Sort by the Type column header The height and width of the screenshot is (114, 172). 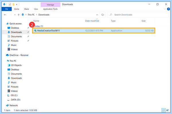click(x=113, y=21)
